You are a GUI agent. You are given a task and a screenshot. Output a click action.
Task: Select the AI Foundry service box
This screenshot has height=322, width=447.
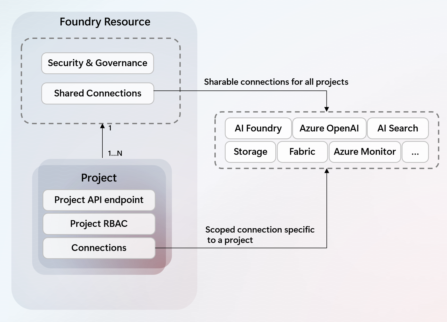click(x=258, y=128)
